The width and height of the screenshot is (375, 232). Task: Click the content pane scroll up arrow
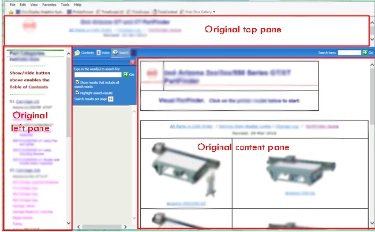tap(372, 65)
